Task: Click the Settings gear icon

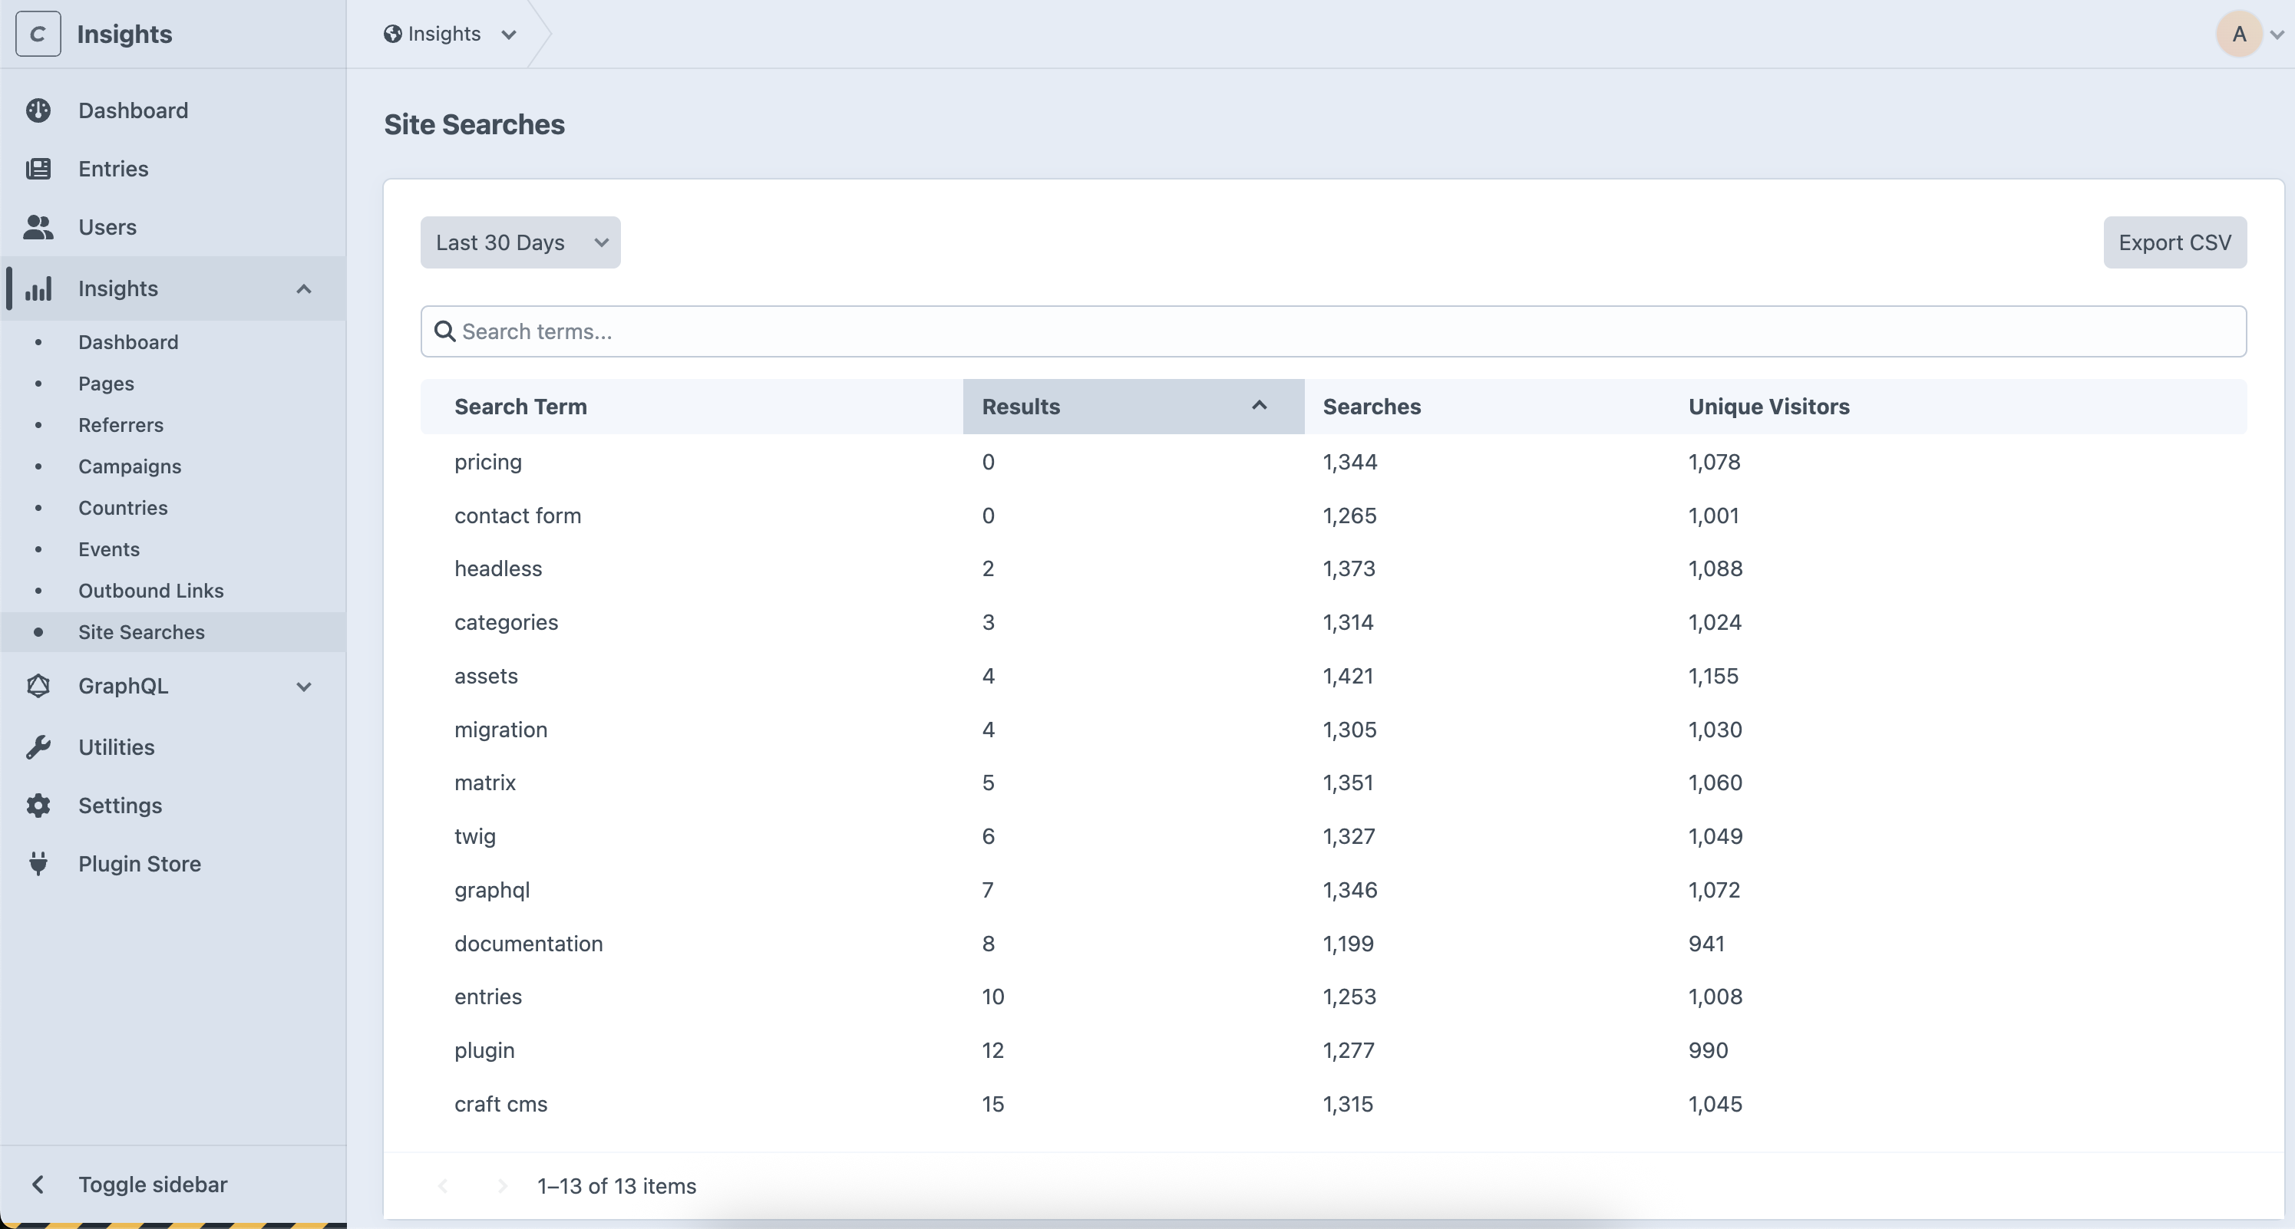Action: coord(38,805)
